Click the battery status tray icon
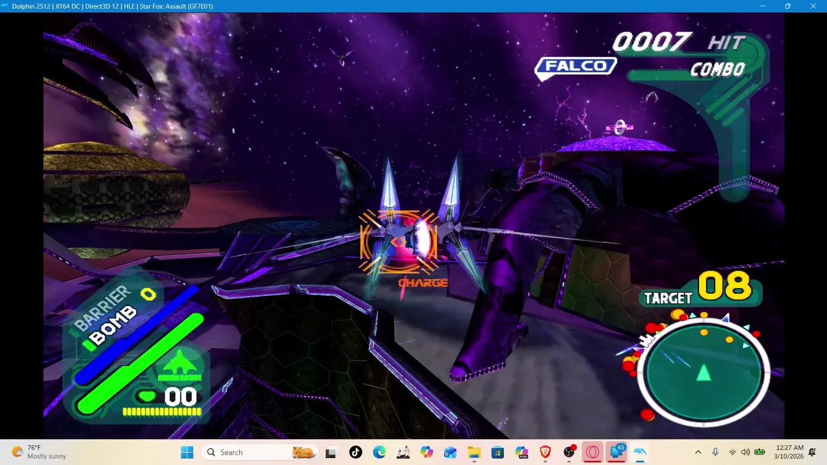The width and height of the screenshot is (827, 465). pos(760,452)
